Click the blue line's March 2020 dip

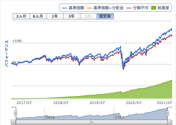[123, 67]
